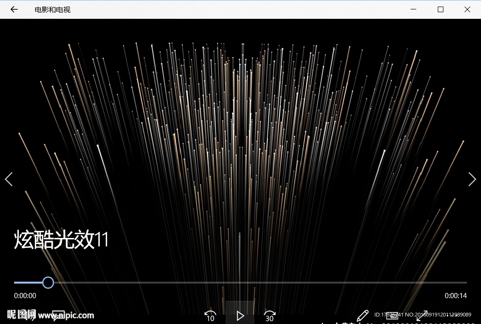
Task: Click the video title 炫酷光效11
Action: pos(61,239)
